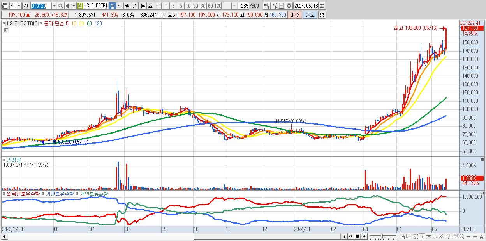Select the 분 minute chart period
The height and width of the screenshot is (241, 486).
pyautogui.click(x=143, y=6)
